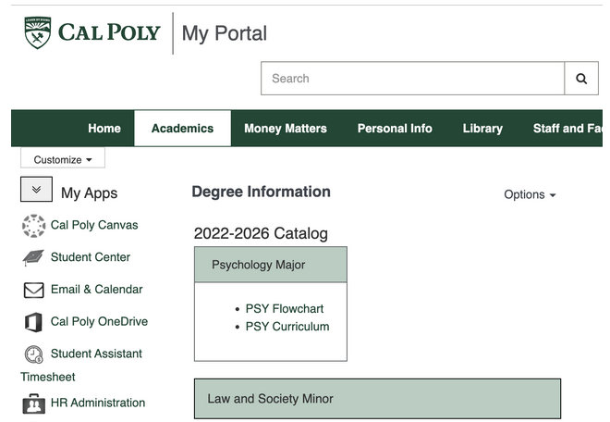This screenshot has height=422, width=610.
Task: Collapse the My Apps panel chevron
Action: [x=36, y=190]
